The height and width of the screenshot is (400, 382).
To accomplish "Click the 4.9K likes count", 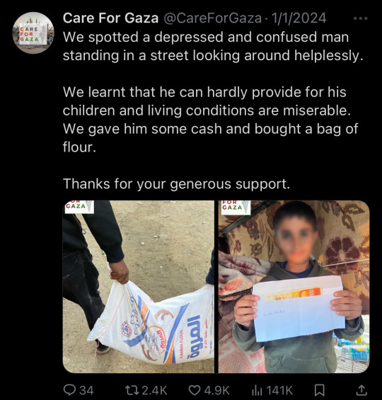I will coord(217,390).
